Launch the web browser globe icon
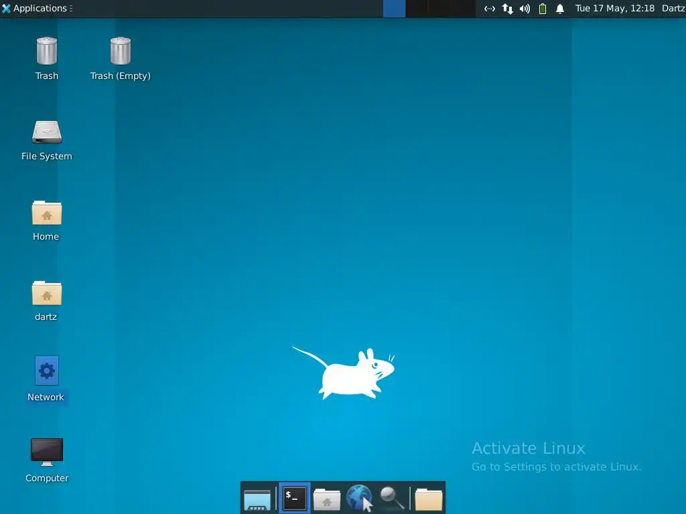 [359, 498]
